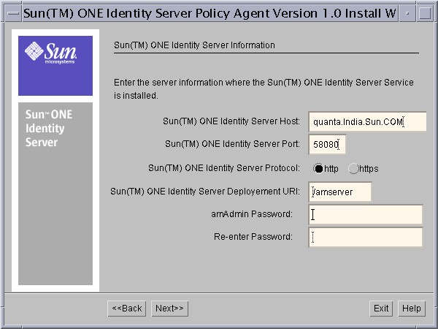Maximize the install wizard window

point(425,13)
